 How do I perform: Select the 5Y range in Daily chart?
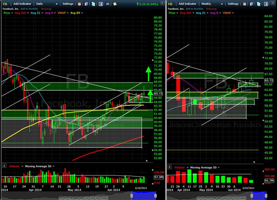coord(60,198)
